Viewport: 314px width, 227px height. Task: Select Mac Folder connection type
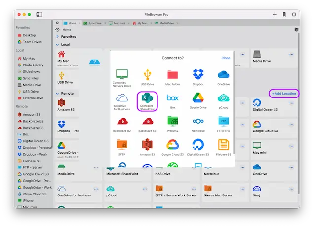click(173, 77)
